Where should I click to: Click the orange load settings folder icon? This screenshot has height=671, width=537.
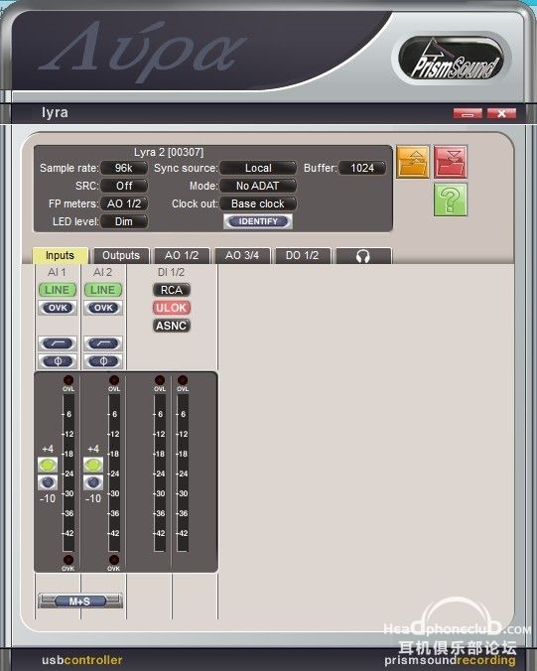pos(413,162)
